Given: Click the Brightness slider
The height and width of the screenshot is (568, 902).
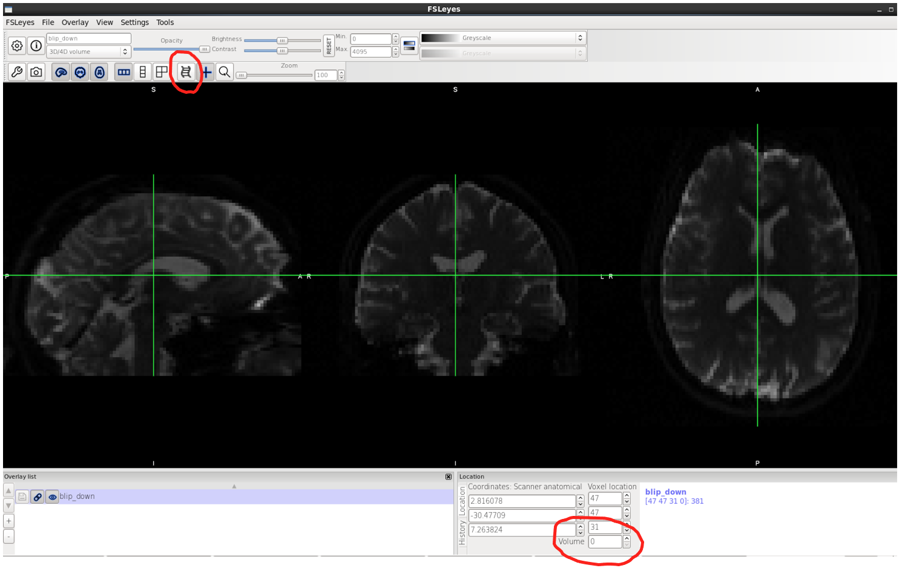Looking at the screenshot, I should pyautogui.click(x=282, y=41).
